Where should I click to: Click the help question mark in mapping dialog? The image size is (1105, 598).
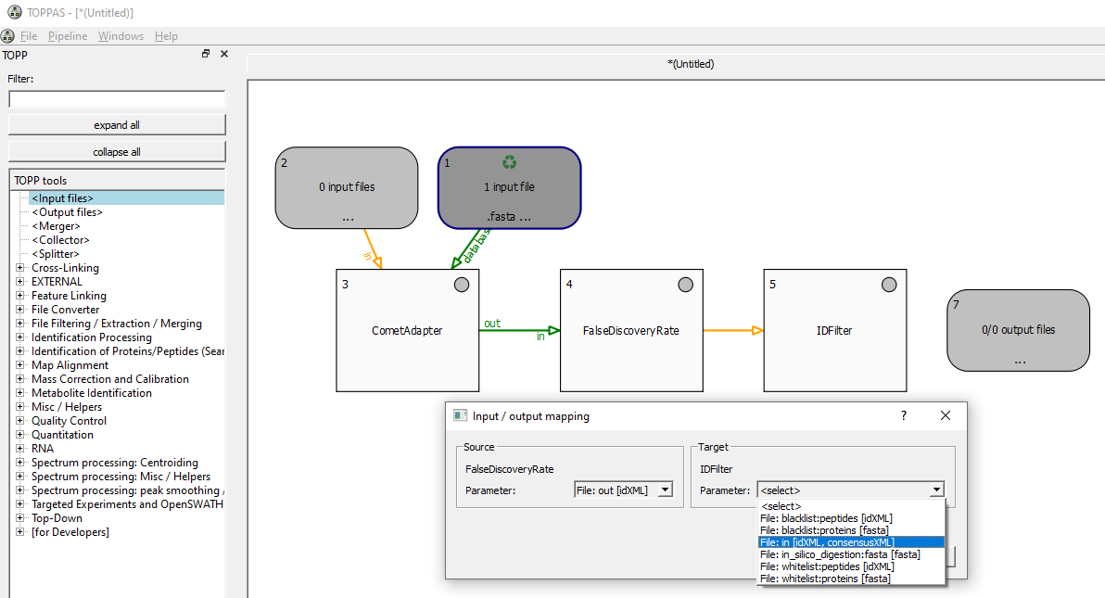[904, 415]
